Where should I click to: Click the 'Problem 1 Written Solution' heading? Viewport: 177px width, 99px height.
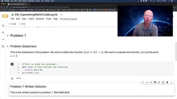[x=28, y=87]
